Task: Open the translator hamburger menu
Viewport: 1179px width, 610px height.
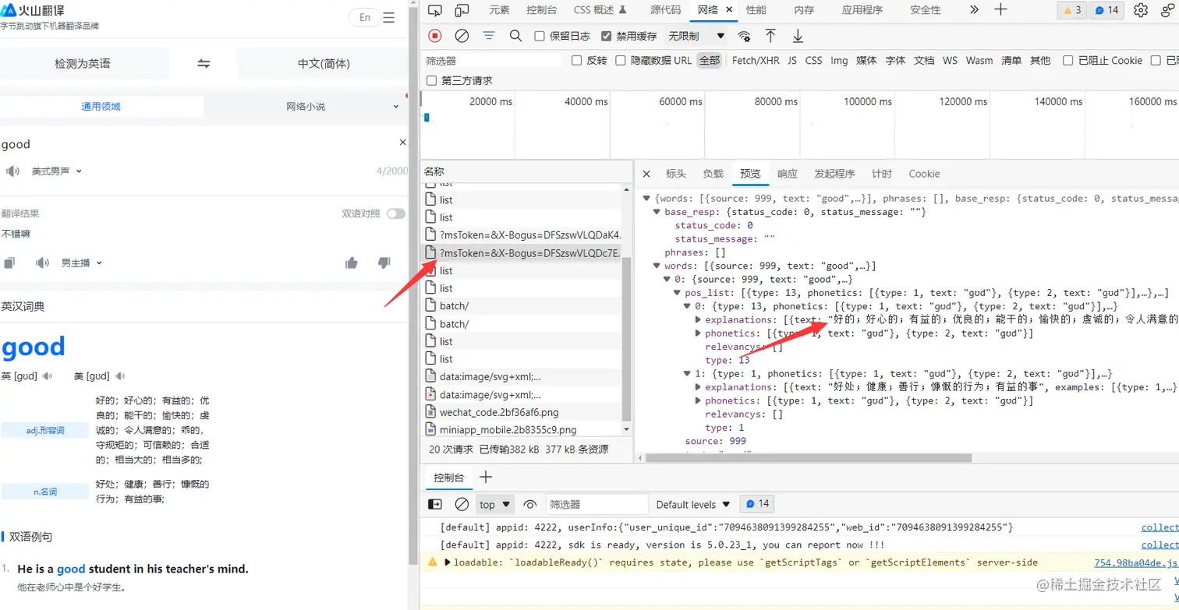Action: 389,17
